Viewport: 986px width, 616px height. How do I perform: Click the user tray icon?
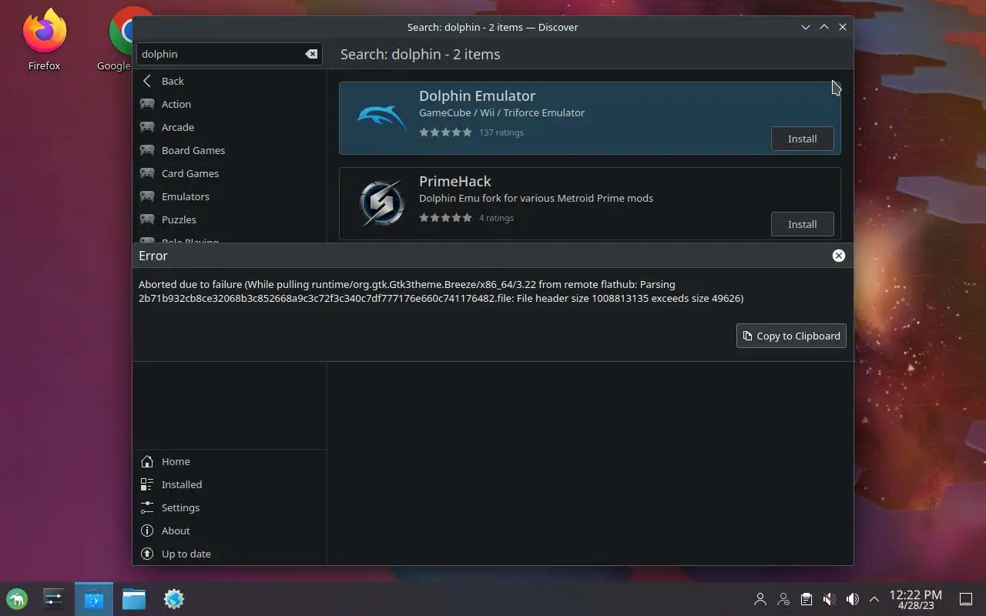(x=760, y=599)
